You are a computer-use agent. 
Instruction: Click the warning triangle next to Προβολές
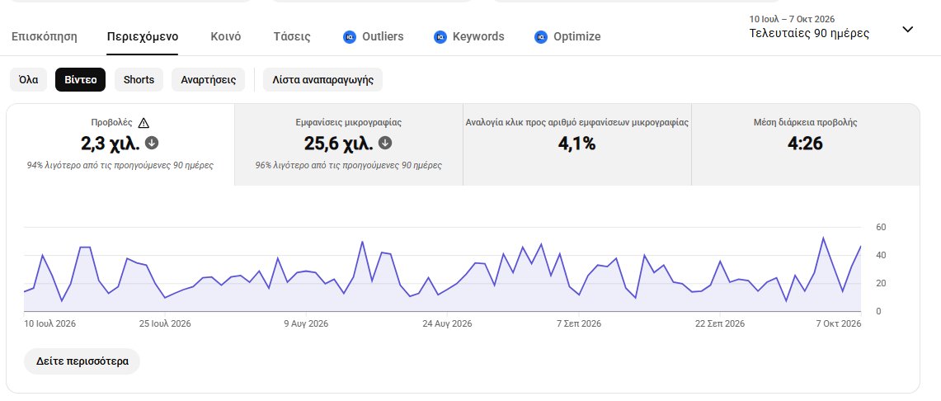144,122
